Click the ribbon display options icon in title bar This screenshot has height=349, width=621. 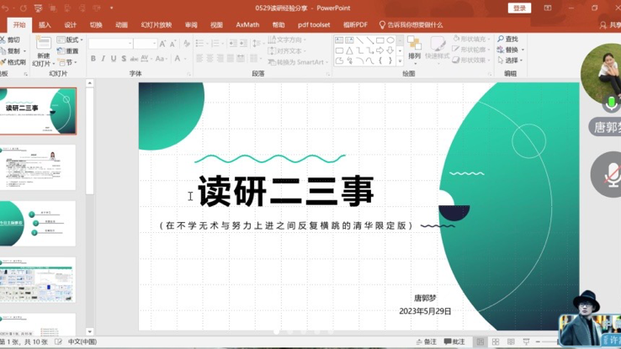pyautogui.click(x=548, y=8)
